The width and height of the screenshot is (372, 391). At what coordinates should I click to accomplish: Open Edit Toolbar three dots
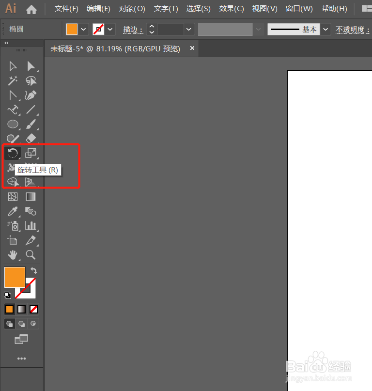(21, 359)
